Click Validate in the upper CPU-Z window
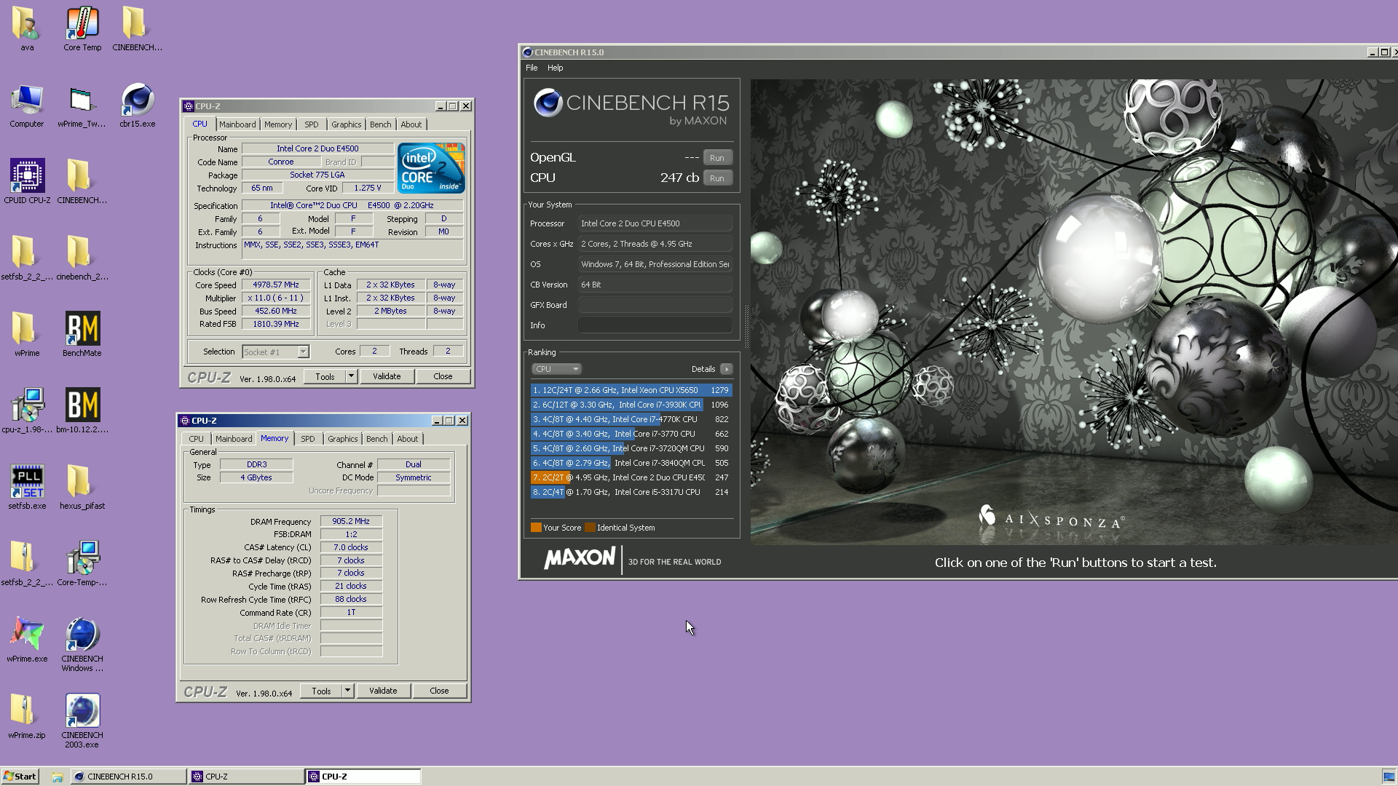 click(387, 376)
